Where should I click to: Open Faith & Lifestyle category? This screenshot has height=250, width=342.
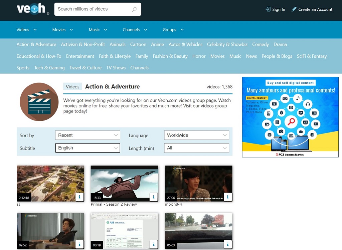(x=115, y=56)
